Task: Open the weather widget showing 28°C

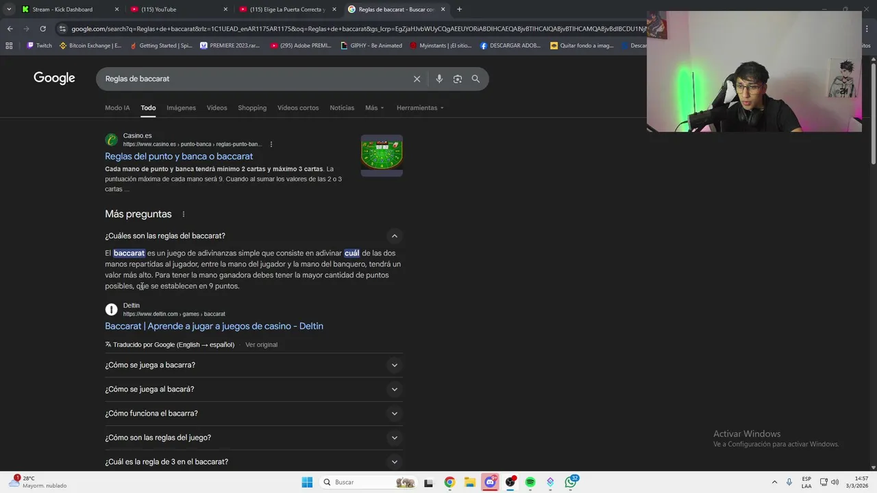Action: (39, 482)
